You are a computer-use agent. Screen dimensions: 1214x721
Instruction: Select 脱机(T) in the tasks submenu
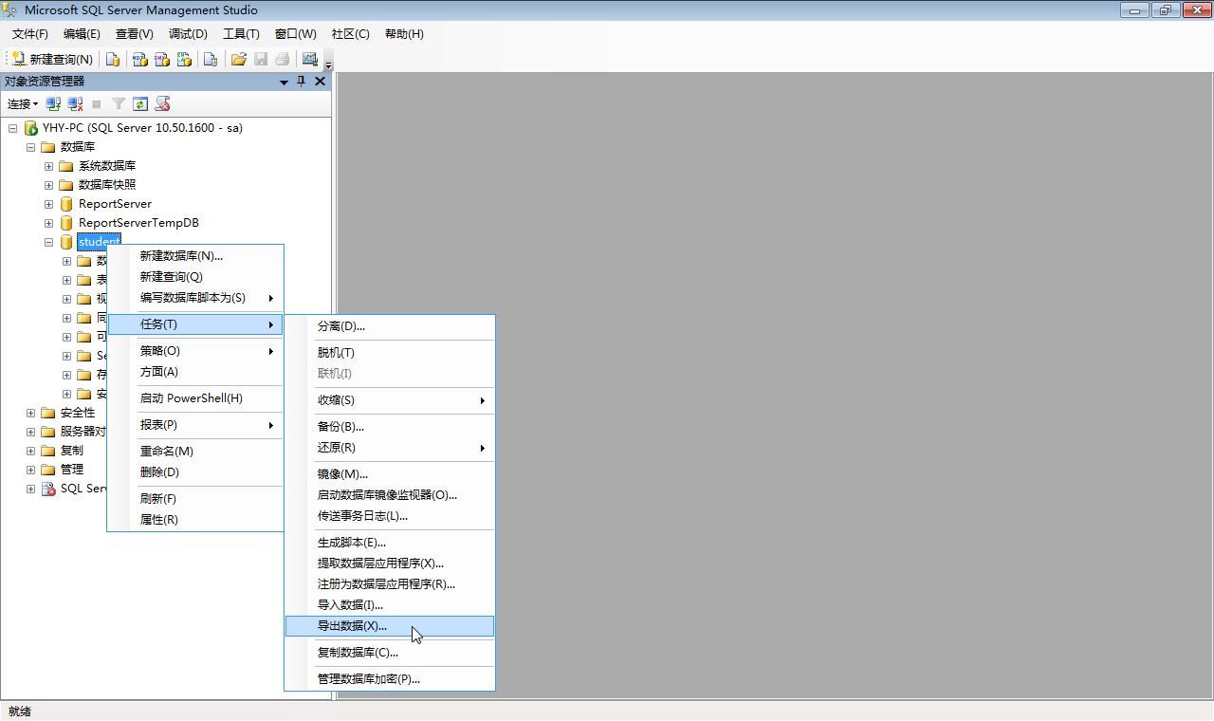[x=390, y=353]
